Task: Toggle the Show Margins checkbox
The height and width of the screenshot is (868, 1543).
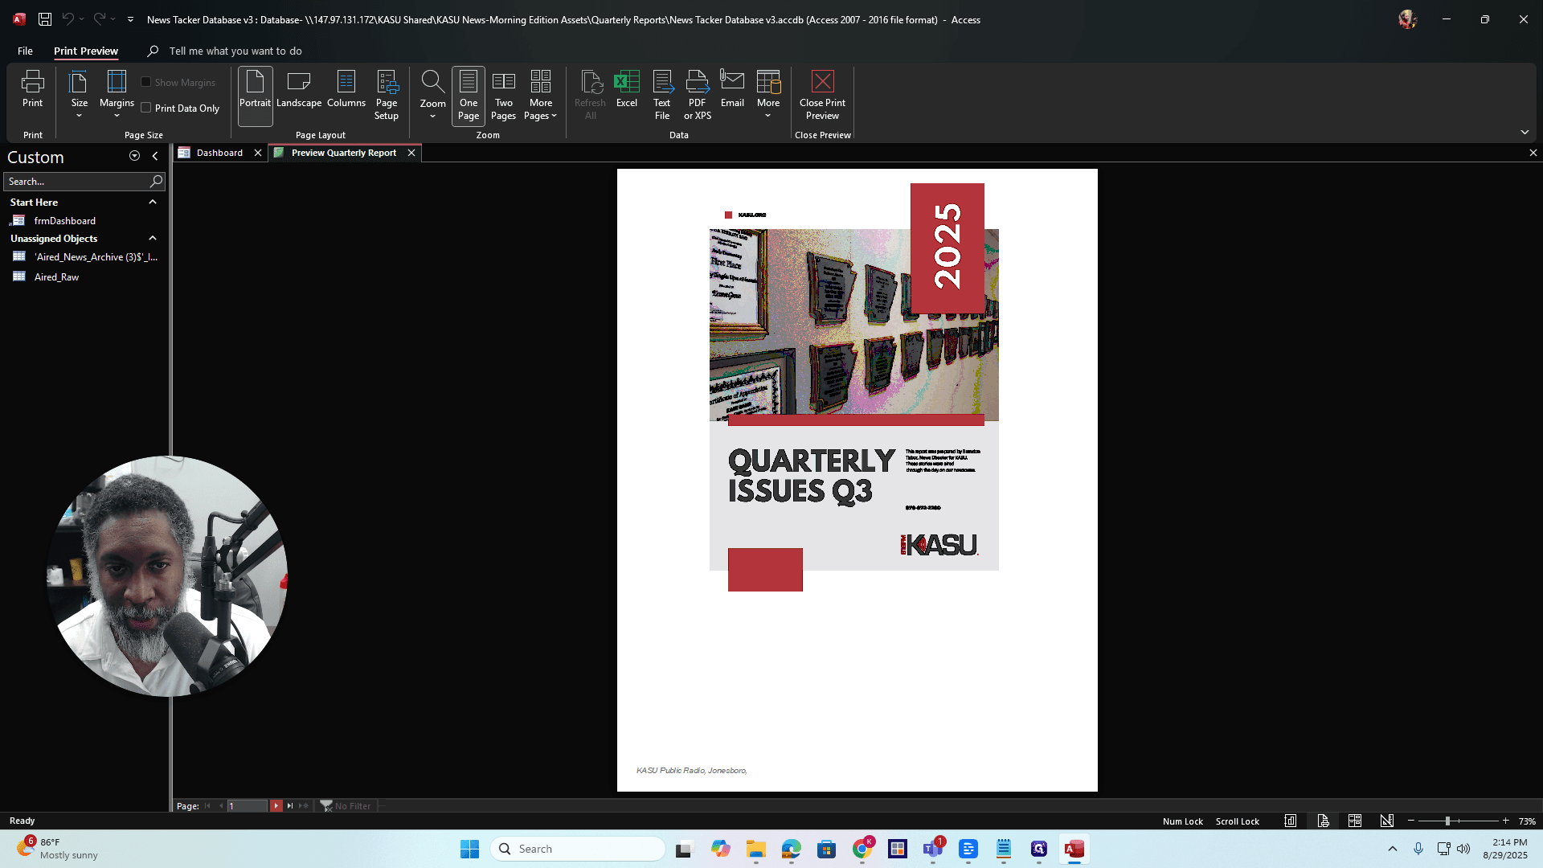Action: coord(146,82)
